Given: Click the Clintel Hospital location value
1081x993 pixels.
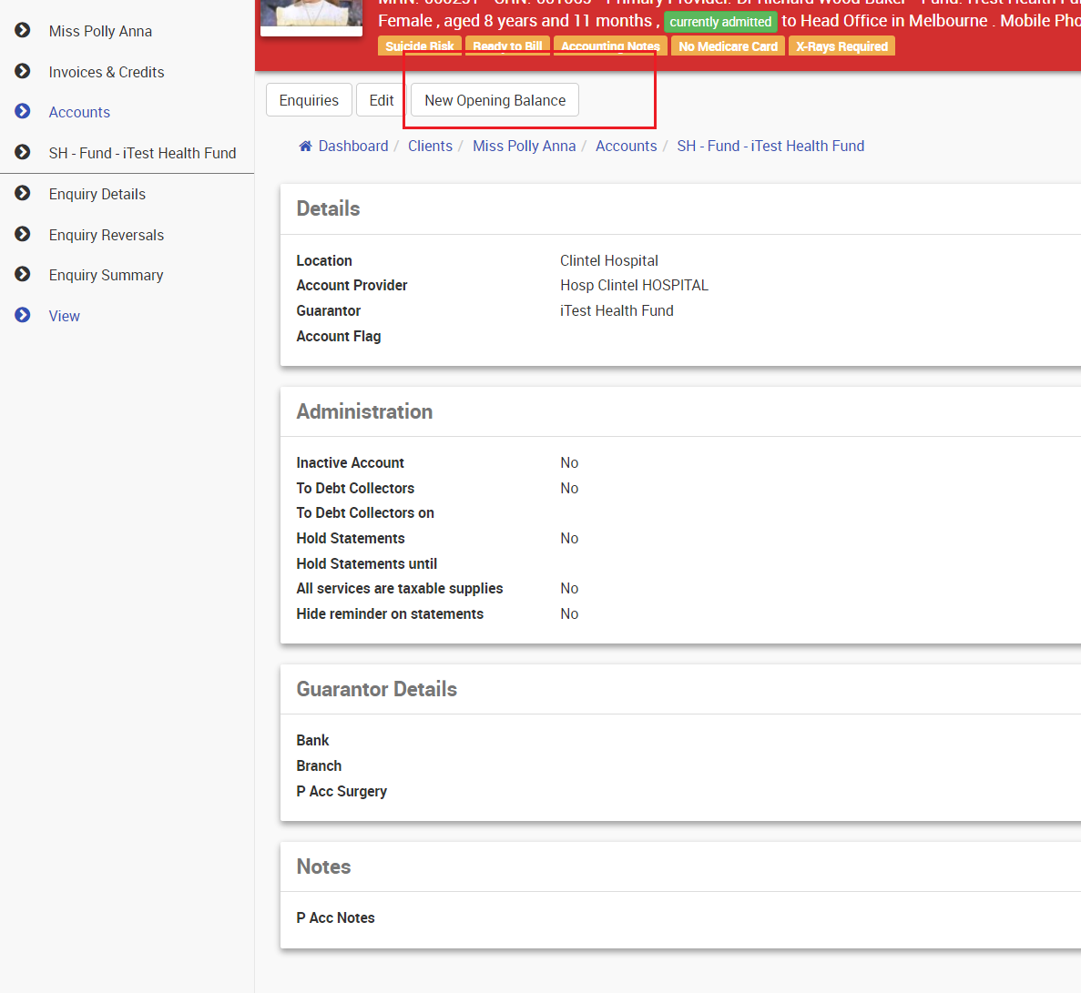Looking at the screenshot, I should (x=608, y=260).
